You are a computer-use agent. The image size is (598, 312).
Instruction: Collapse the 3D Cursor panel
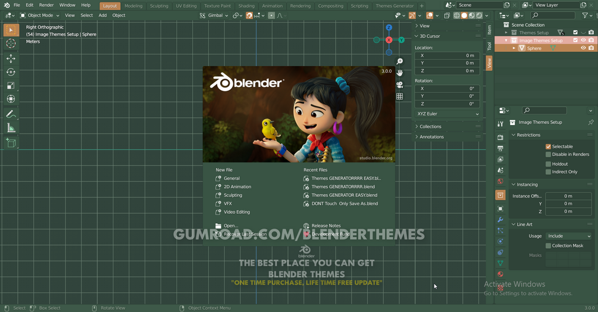pyautogui.click(x=430, y=36)
